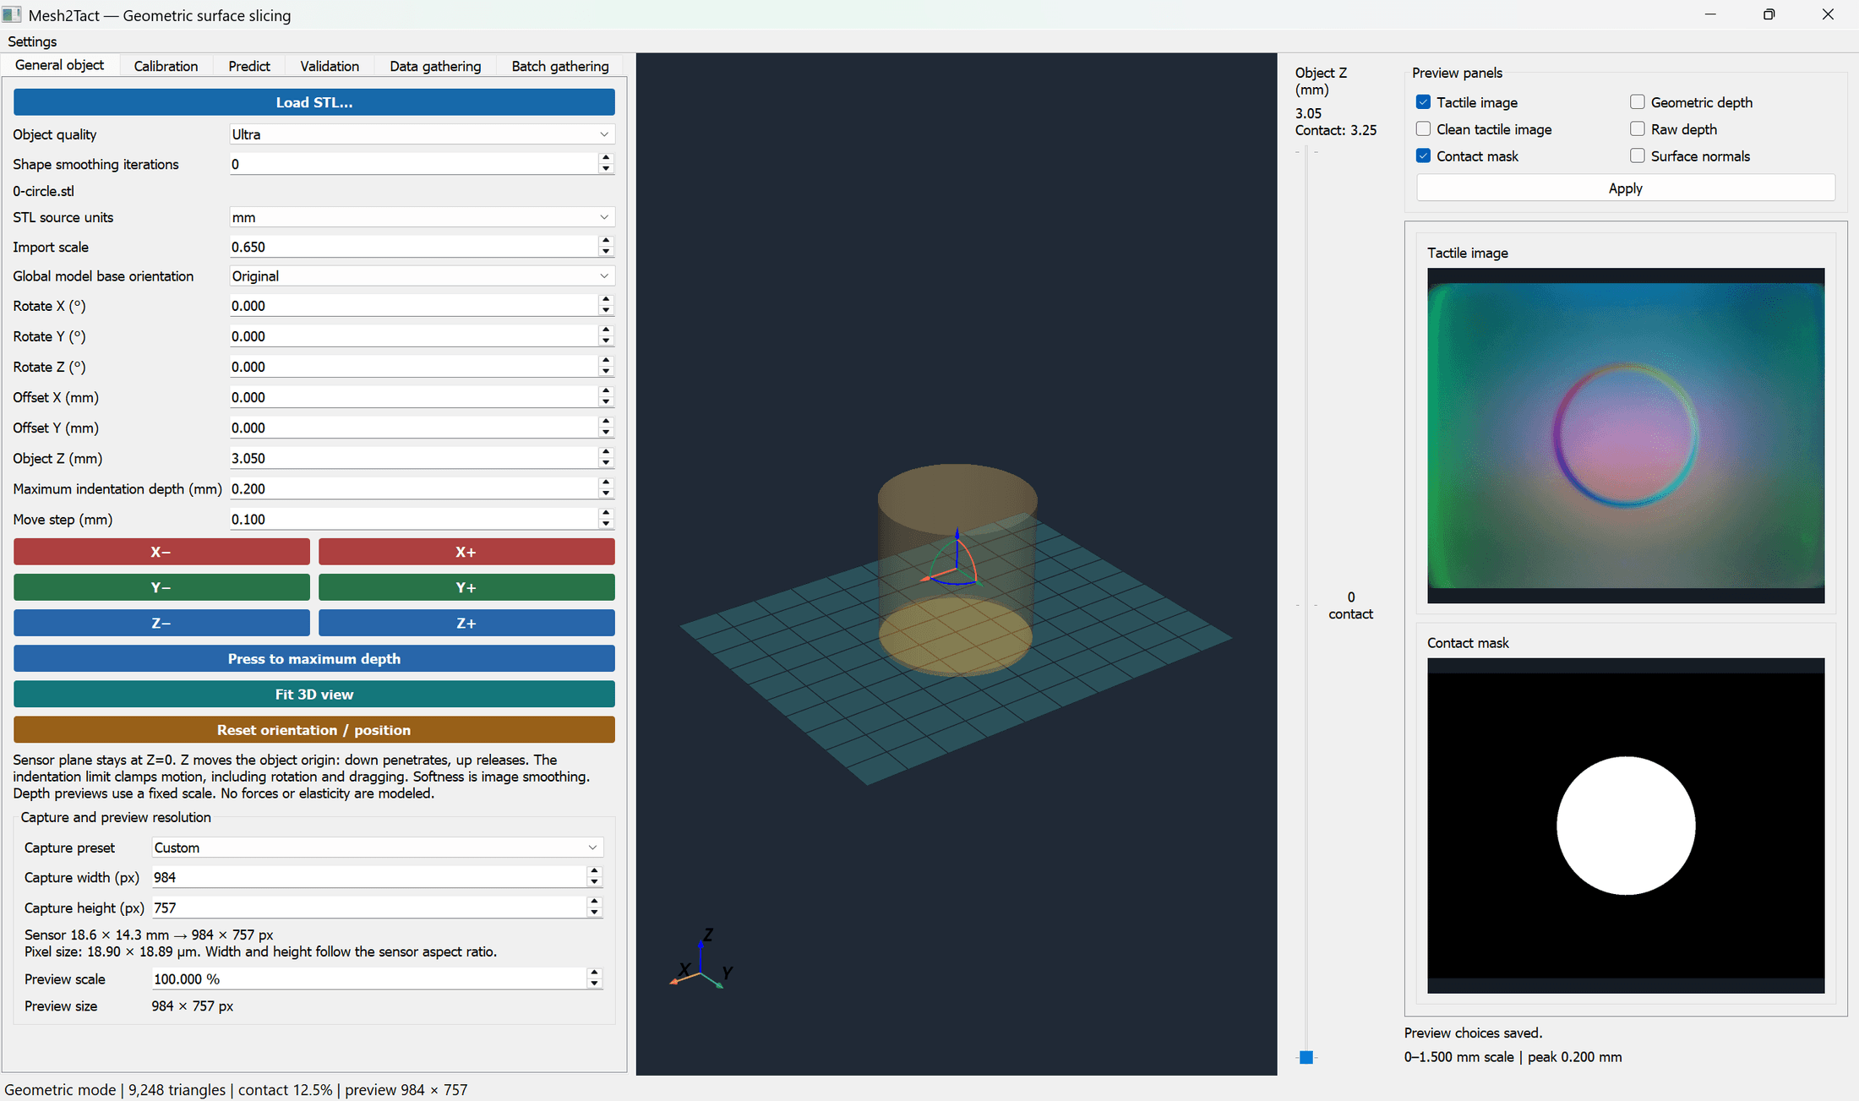Image resolution: width=1859 pixels, height=1101 pixels.
Task: Switch to the Validation tab
Action: 330,66
